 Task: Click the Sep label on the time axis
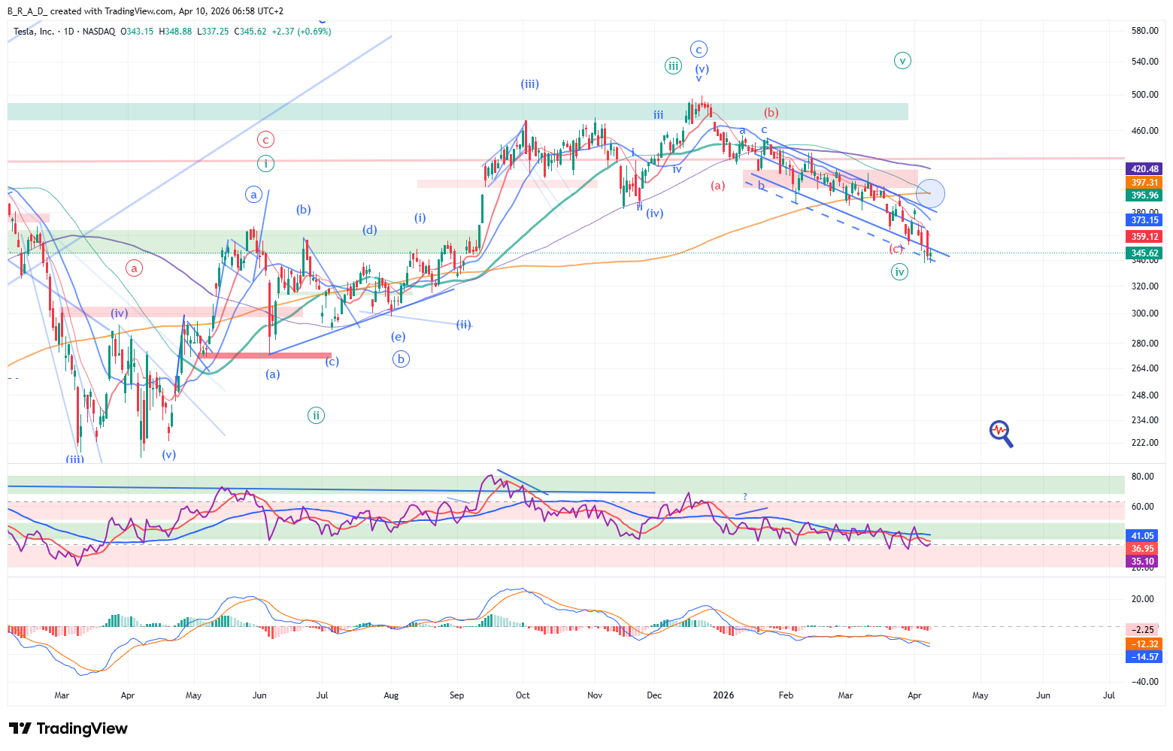click(456, 695)
